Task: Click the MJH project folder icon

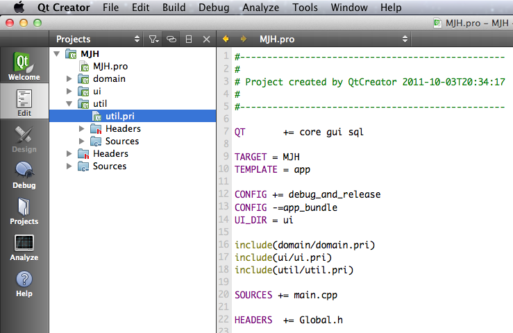Action: pyautogui.click(x=71, y=53)
